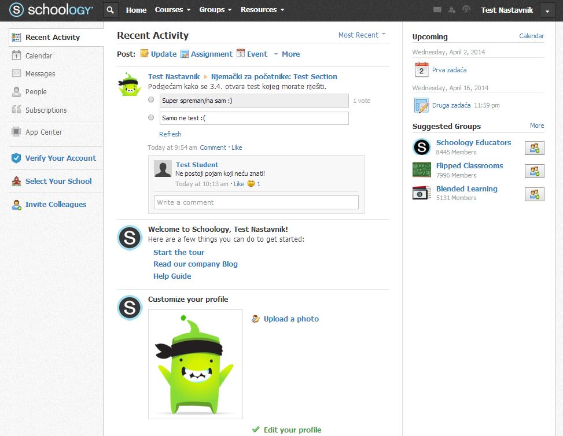Click the Schoology logo in the header
The width and height of the screenshot is (563, 436).
coord(51,10)
